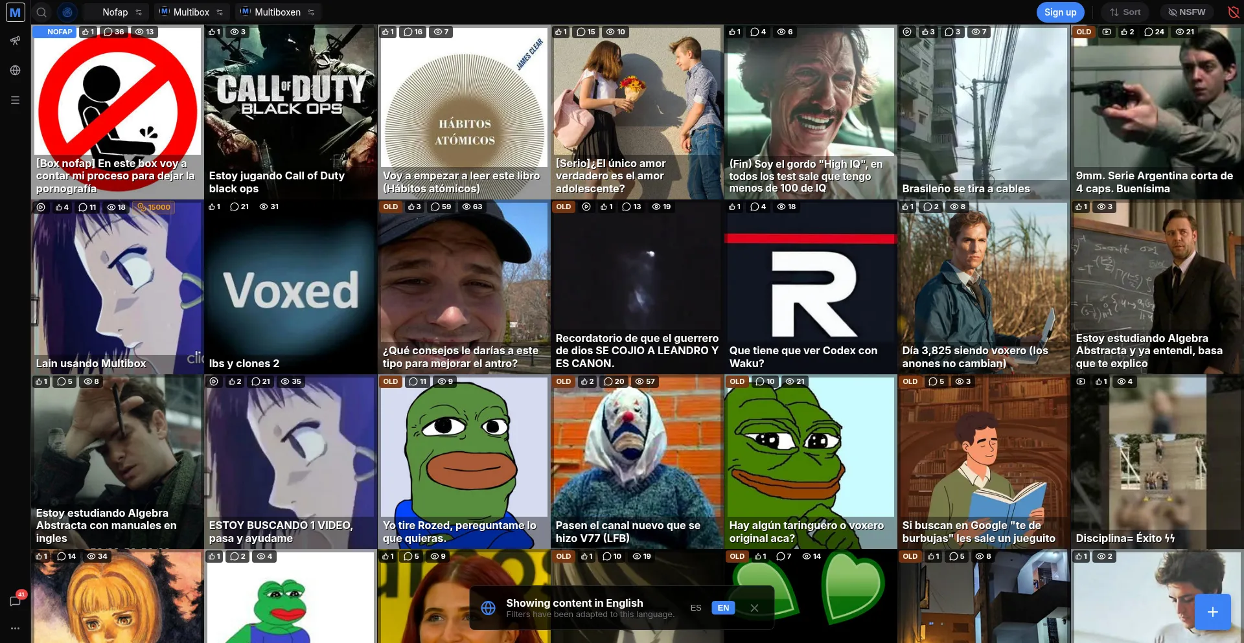Viewport: 1244px width, 643px height.
Task: Click the video icon on 9mm Serie post
Action: pyautogui.click(x=1107, y=32)
